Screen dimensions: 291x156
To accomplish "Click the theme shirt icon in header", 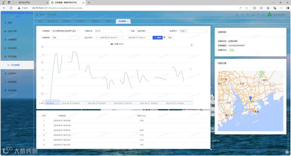I will (x=248, y=14).
